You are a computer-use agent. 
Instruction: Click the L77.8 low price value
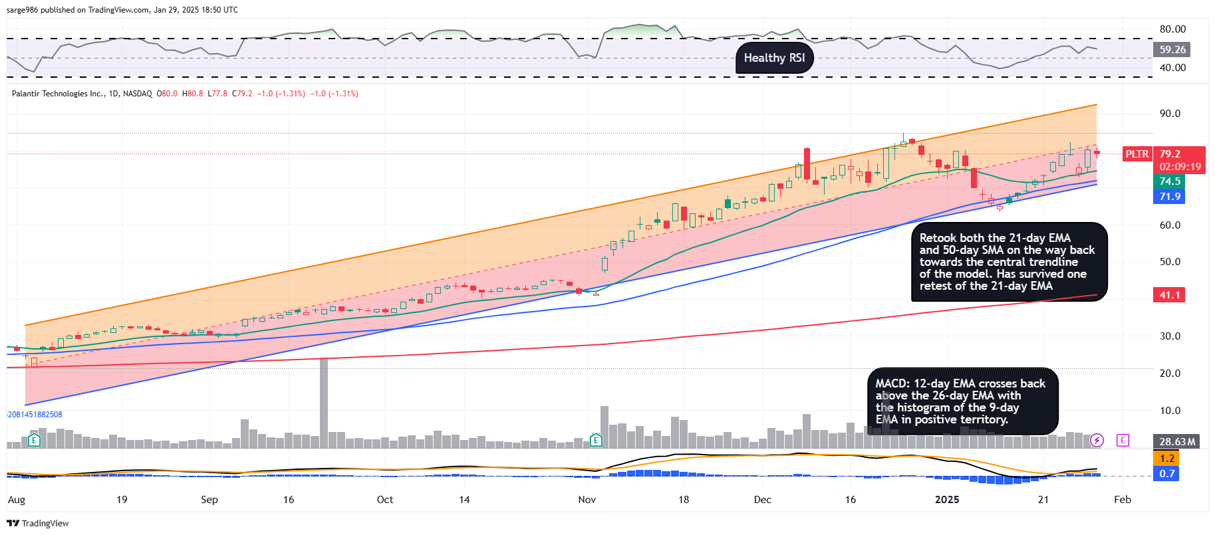[217, 94]
